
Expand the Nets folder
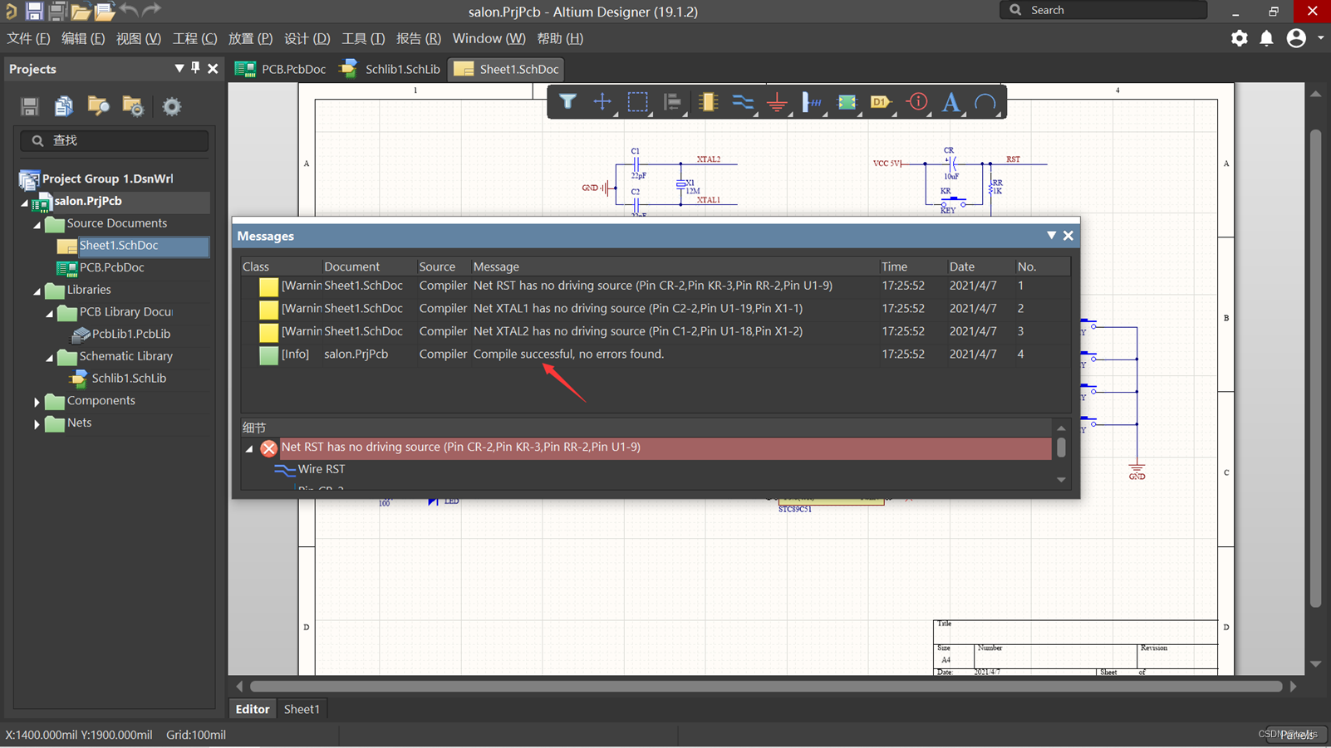[x=37, y=423]
